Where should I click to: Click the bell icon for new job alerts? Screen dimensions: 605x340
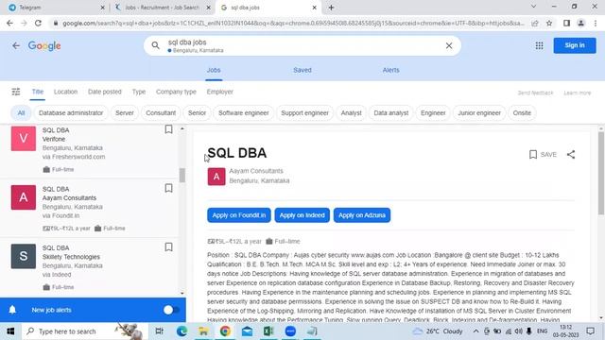coord(12,310)
